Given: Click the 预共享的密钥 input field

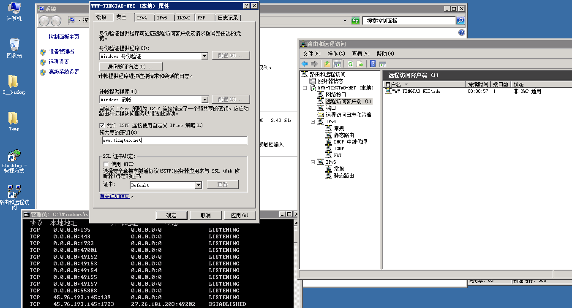Looking at the screenshot, I should point(174,140).
